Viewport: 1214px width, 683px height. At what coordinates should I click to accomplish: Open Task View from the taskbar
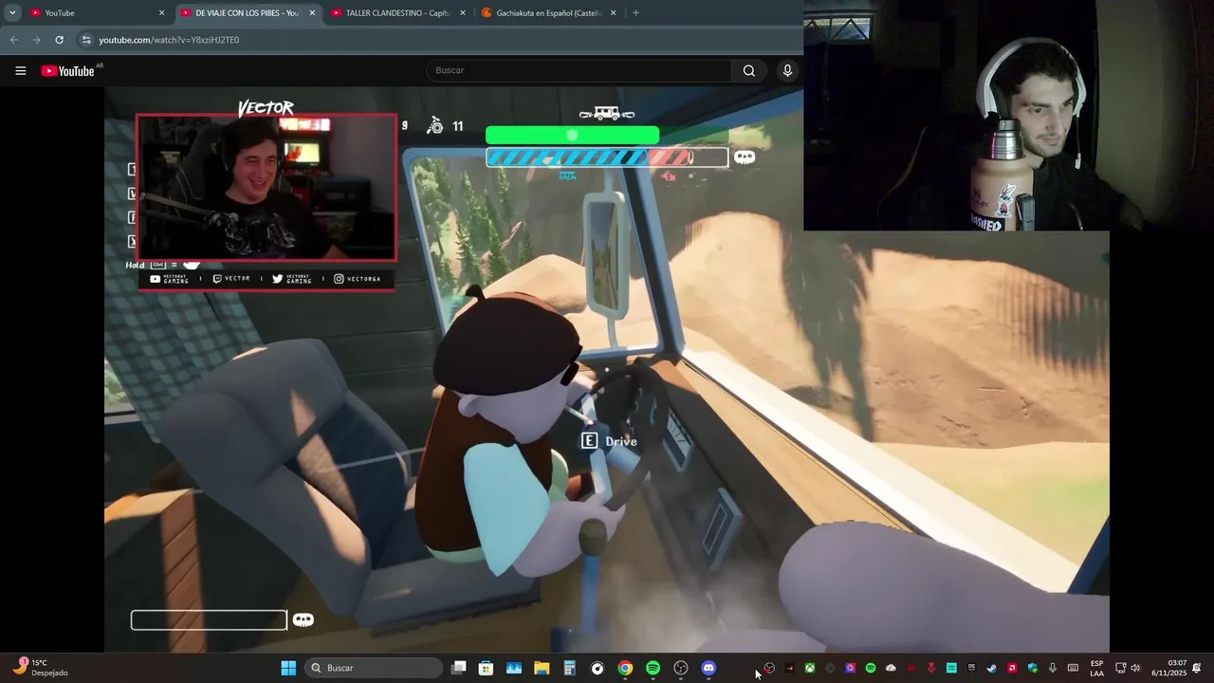point(458,668)
